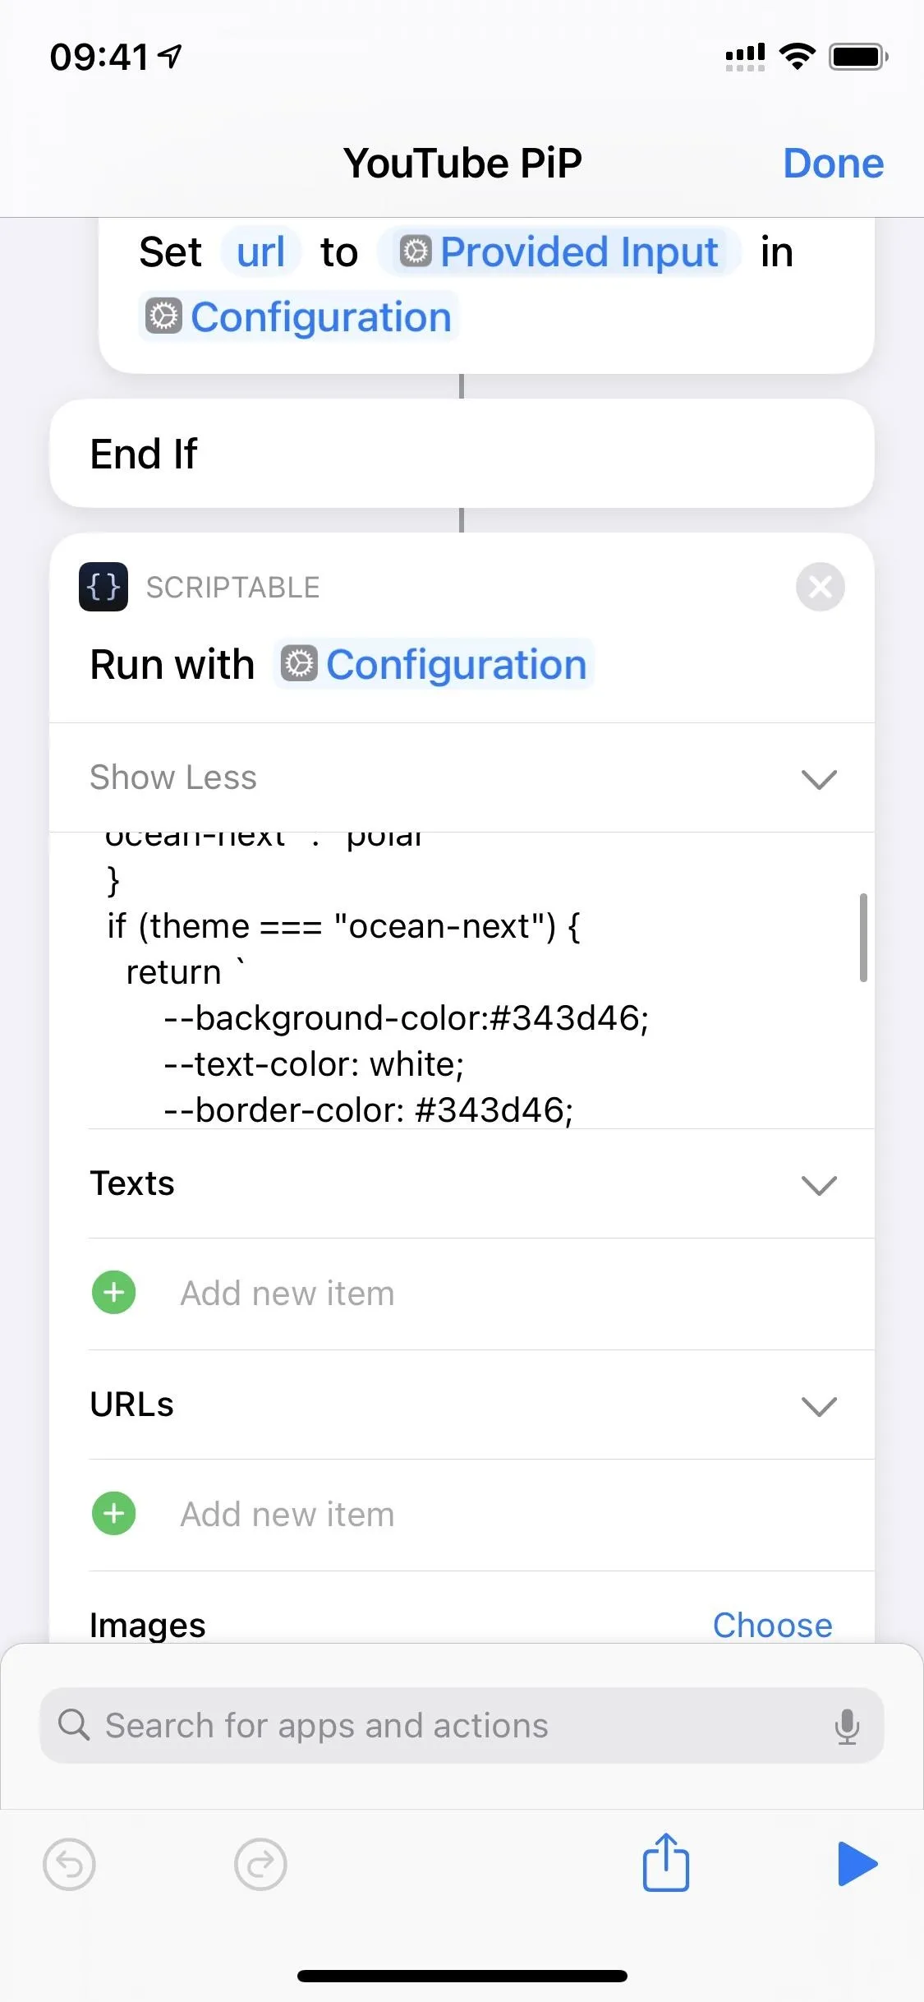Expand the Texts chevron
Screen dimensions: 924x2002
coord(819,1185)
